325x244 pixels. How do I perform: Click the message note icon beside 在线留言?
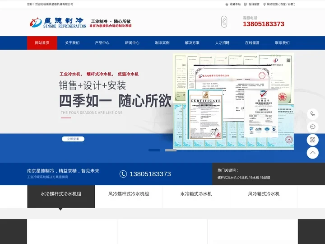click(x=246, y=4)
